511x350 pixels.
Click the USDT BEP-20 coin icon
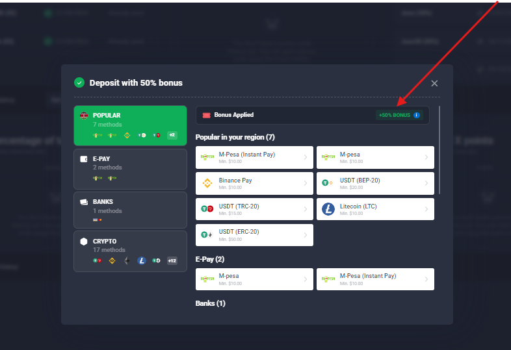328,183
